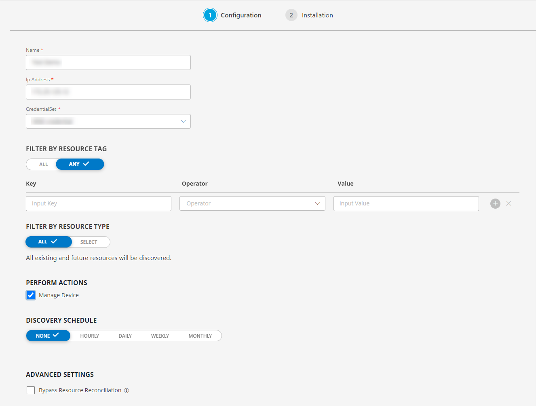Image resolution: width=536 pixels, height=406 pixels.
Task: Uncheck the Manage Device checkbox
Action: pyautogui.click(x=31, y=295)
